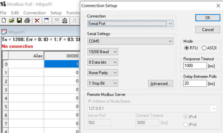
Task: Click row header 6
Action: pyautogui.click(x=6, y=115)
